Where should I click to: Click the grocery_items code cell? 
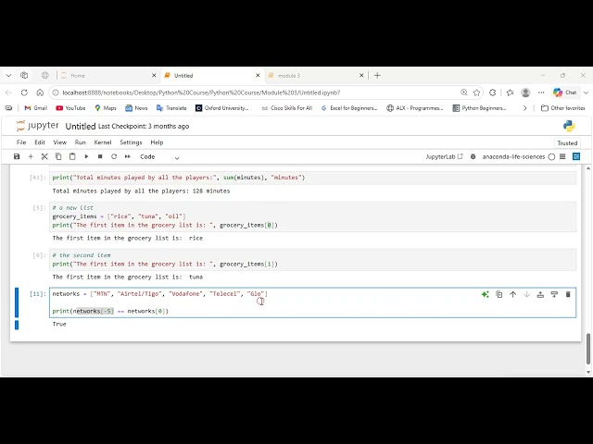[313, 216]
